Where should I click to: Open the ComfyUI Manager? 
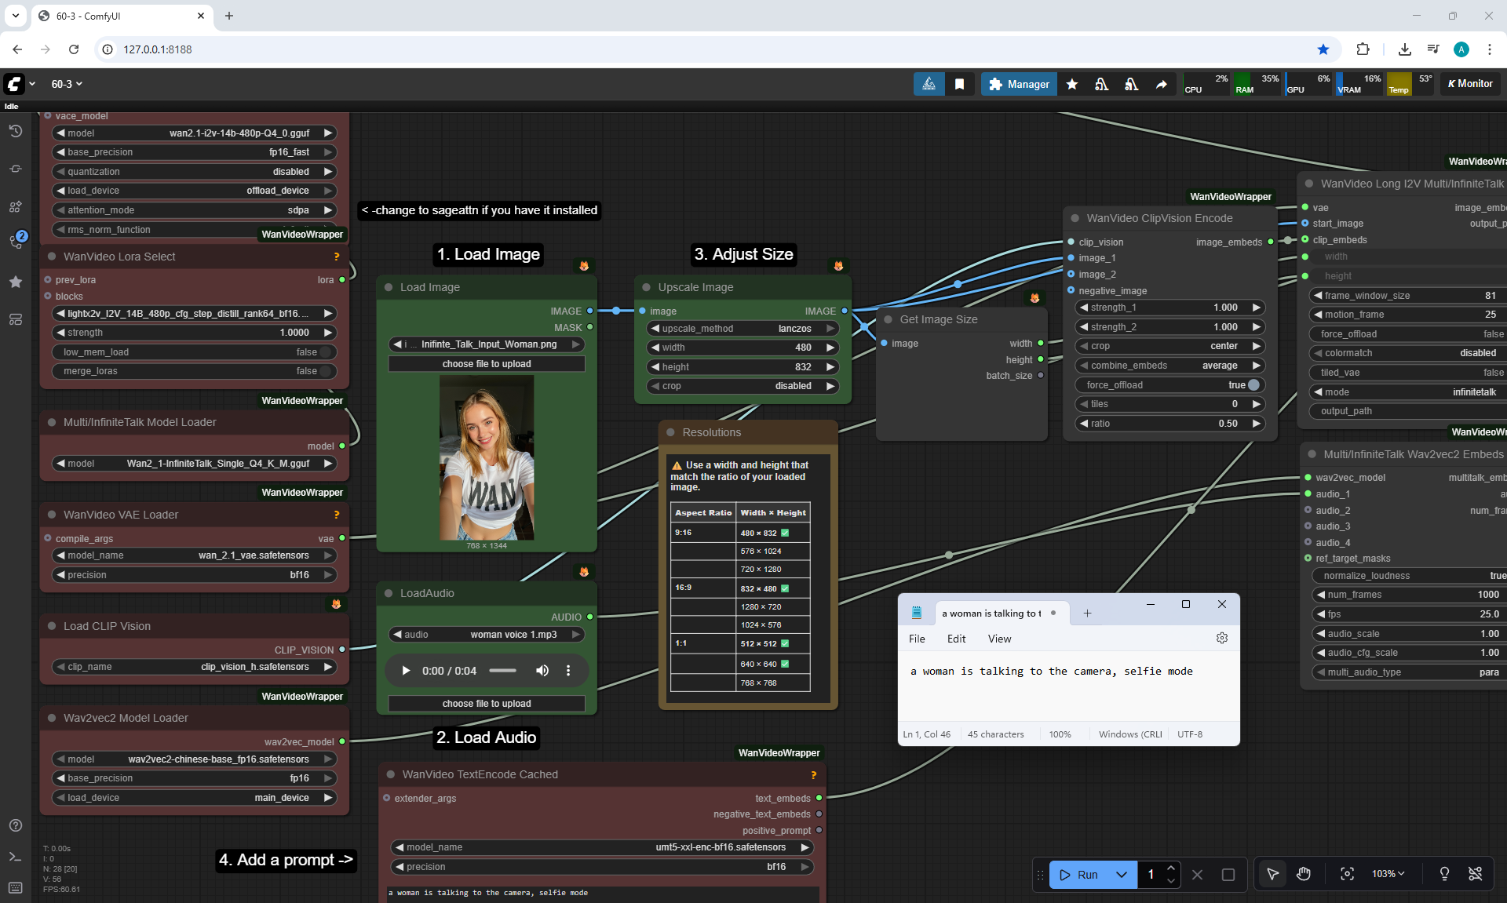[1019, 84]
